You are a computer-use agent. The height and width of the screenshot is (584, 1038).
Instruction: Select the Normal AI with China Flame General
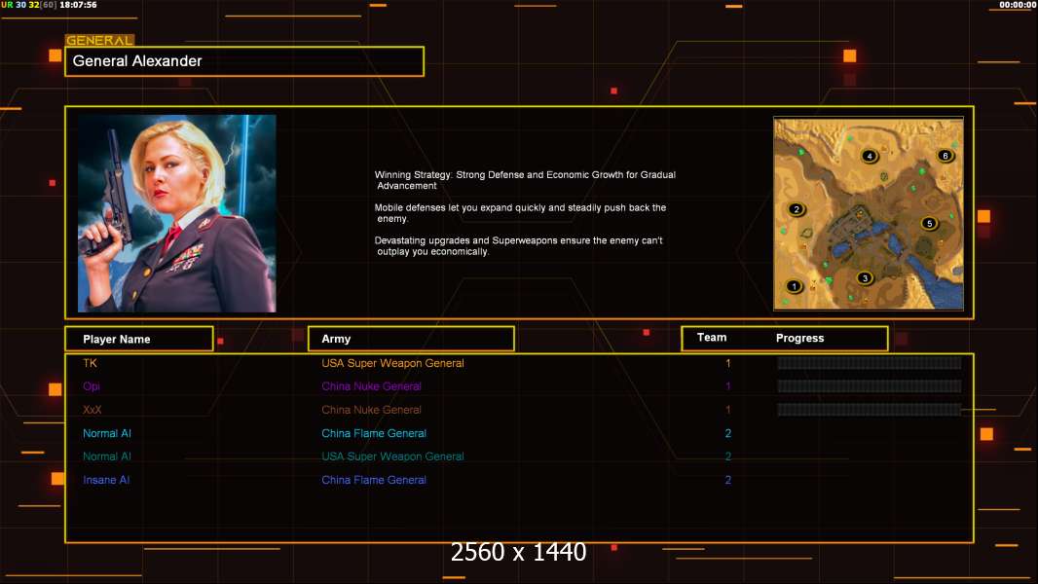[106, 433]
